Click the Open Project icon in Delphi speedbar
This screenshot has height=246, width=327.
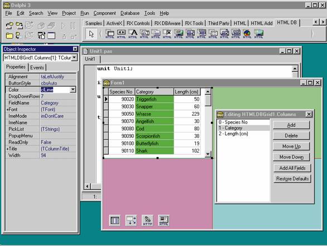(x=9, y=26)
